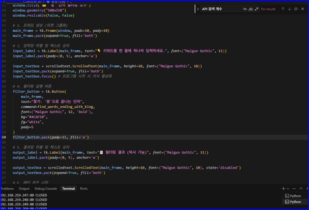
Task: Go to next match with down arrow
Action: click(x=289, y=9)
